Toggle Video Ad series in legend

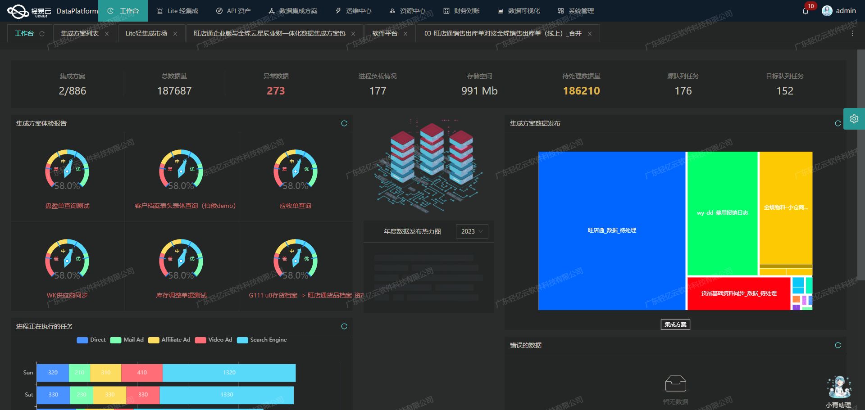[214, 340]
